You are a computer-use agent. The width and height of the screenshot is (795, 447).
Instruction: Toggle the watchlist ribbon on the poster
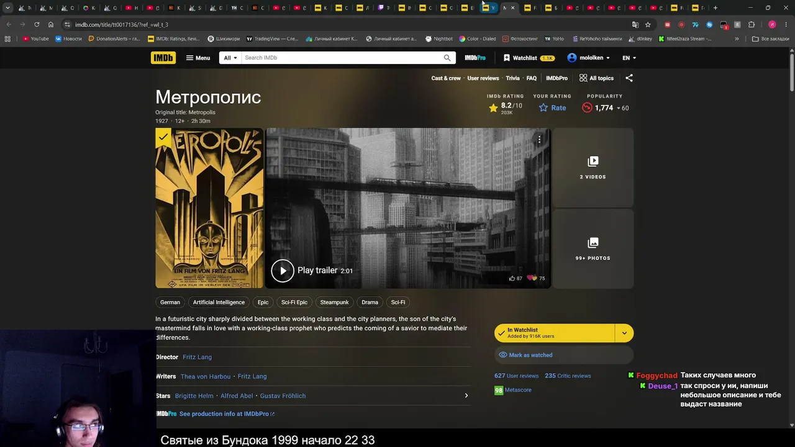163,137
